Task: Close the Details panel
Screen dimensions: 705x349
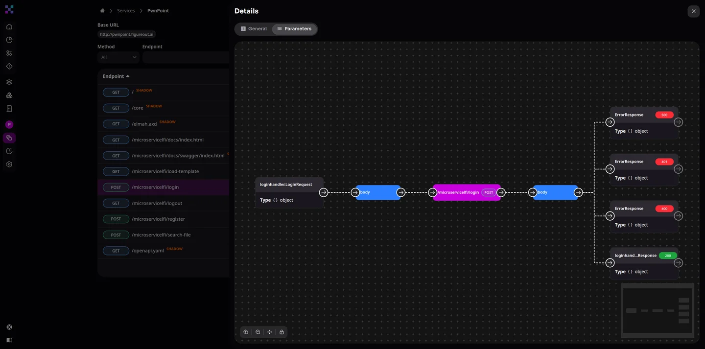Action: (x=693, y=11)
